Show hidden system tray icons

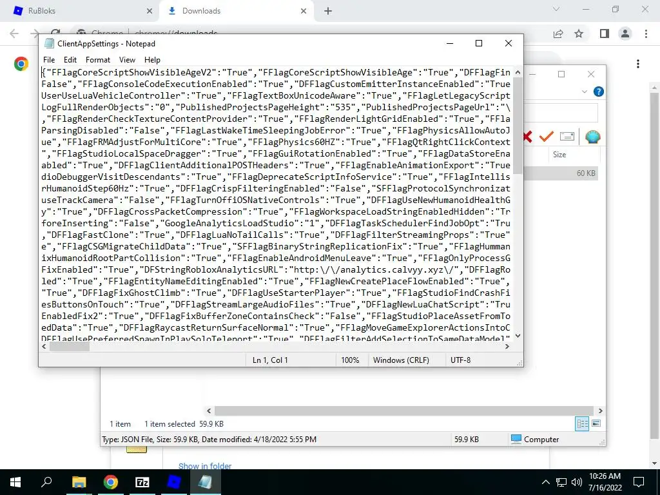click(545, 482)
